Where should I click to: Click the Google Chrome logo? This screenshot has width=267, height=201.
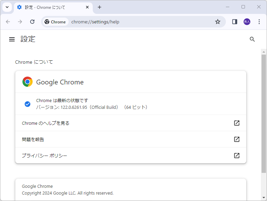coord(28,82)
